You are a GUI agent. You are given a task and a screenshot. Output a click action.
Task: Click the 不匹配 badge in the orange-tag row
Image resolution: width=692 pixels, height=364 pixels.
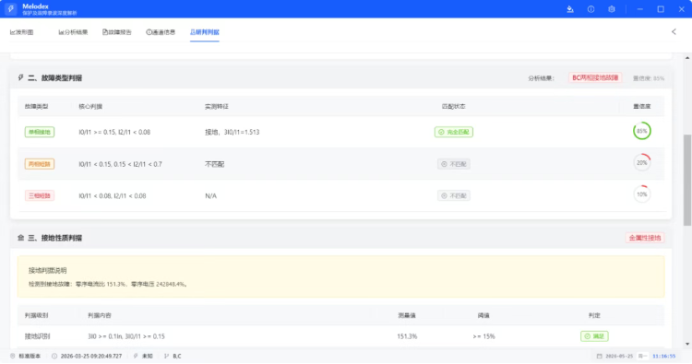tap(454, 164)
